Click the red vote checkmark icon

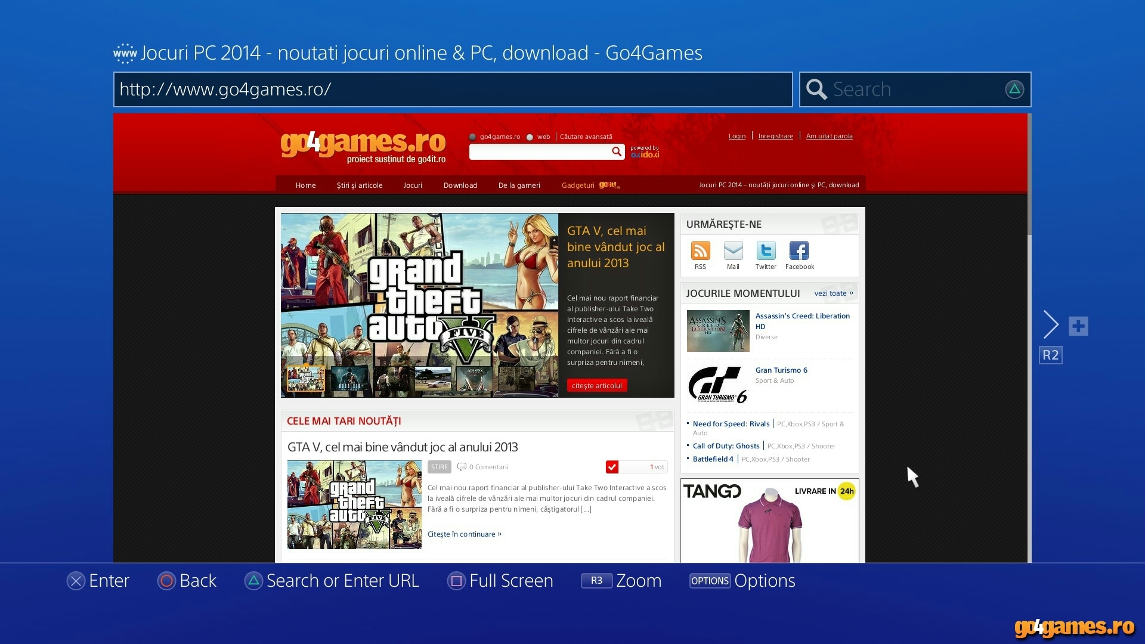(612, 467)
